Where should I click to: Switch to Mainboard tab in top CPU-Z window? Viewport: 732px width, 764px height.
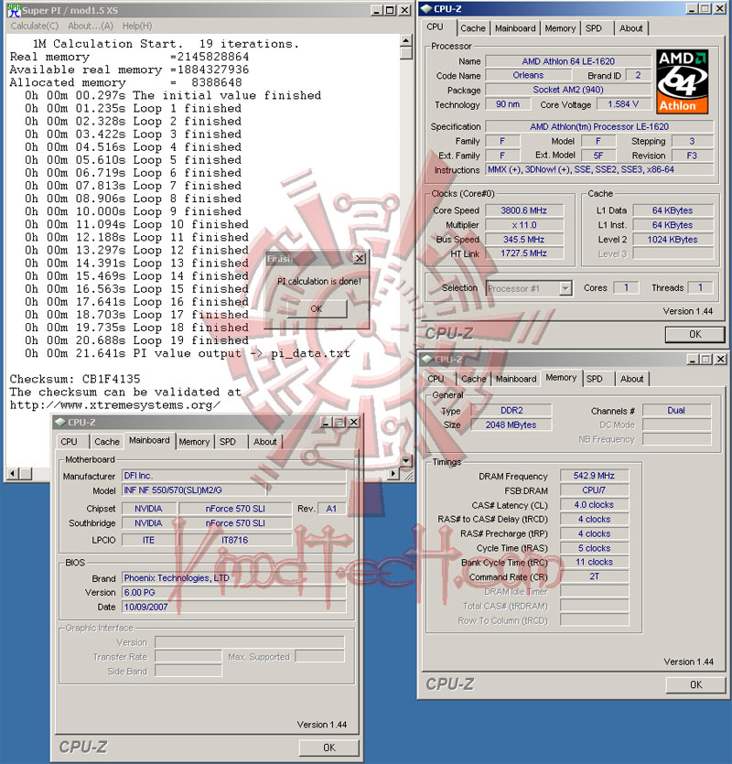point(515,28)
